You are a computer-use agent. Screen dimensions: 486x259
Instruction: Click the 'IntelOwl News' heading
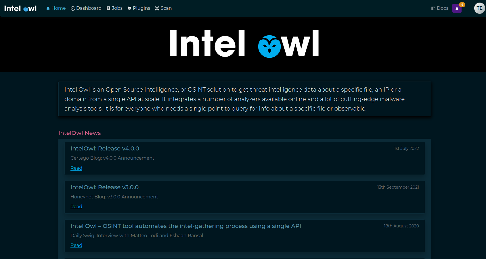80,133
